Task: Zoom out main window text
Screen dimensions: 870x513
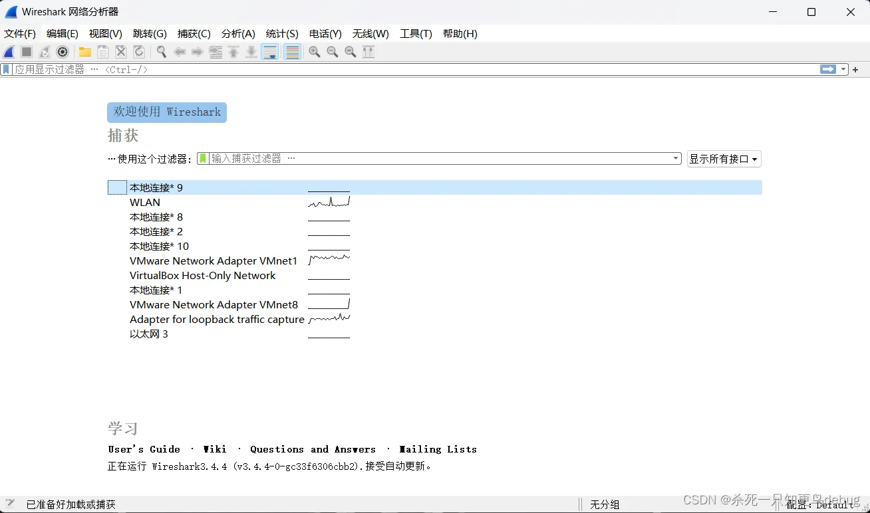Action: click(333, 52)
